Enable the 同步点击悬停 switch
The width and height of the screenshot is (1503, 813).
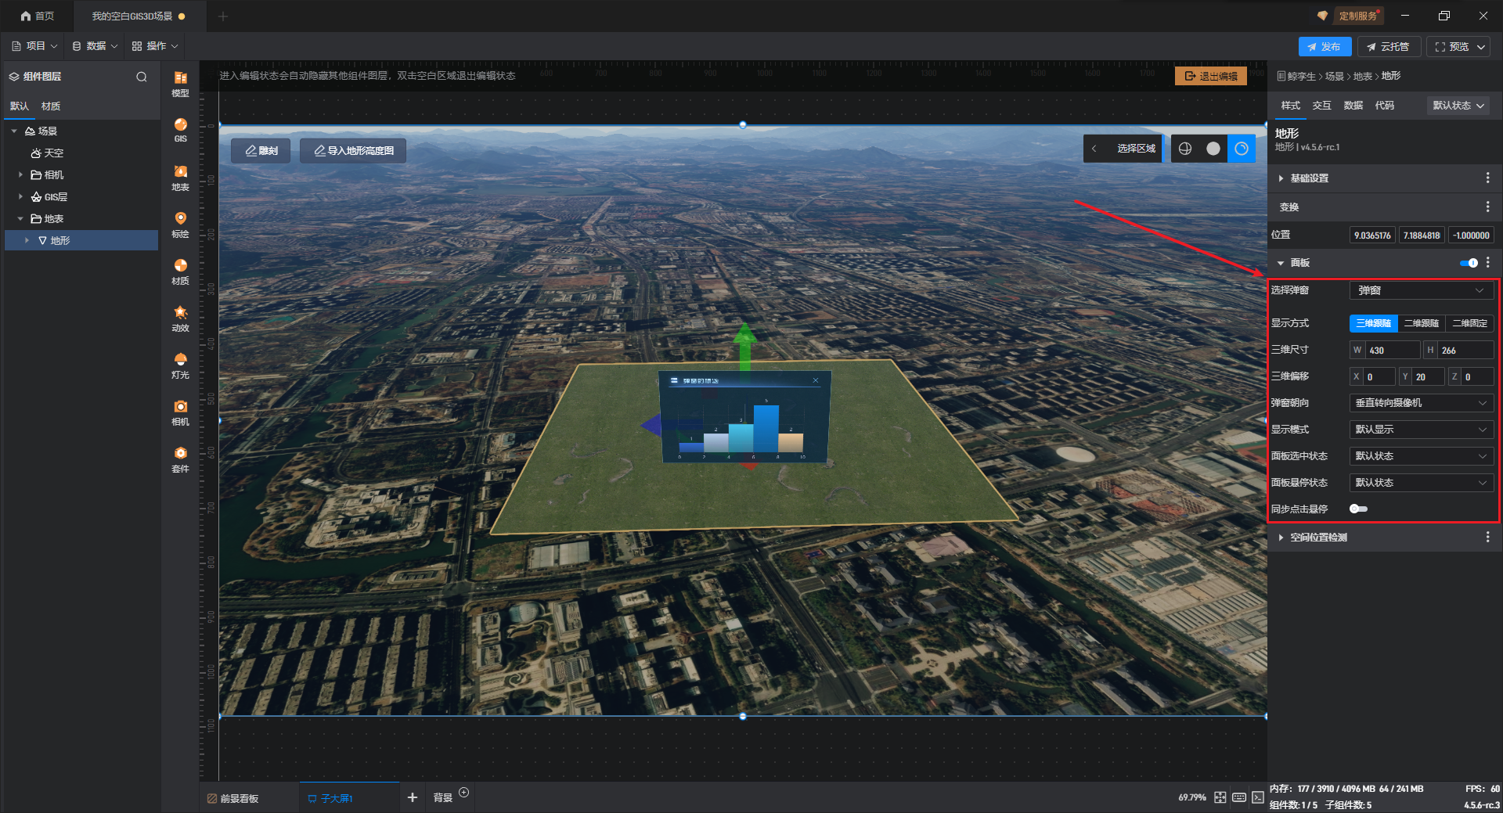point(1358,509)
